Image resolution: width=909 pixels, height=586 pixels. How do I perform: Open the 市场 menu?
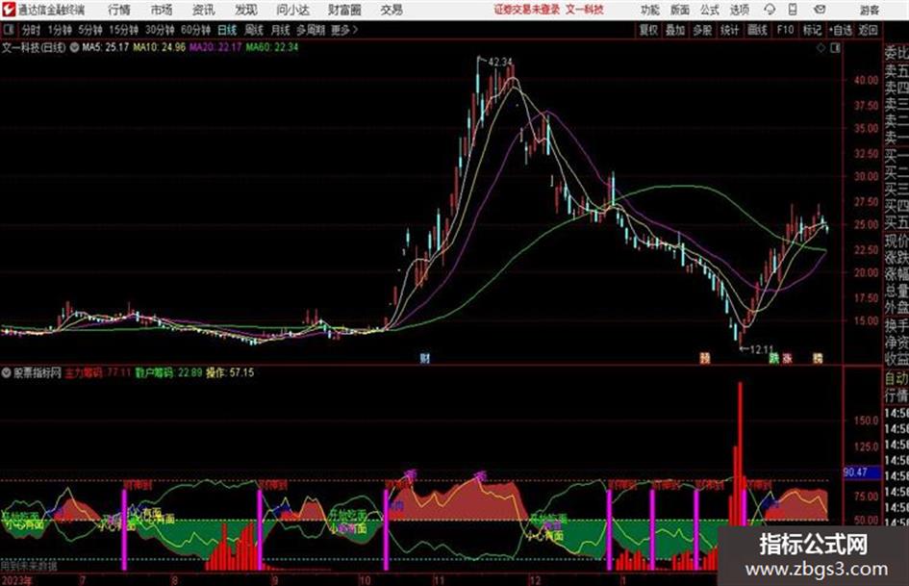coord(162,10)
